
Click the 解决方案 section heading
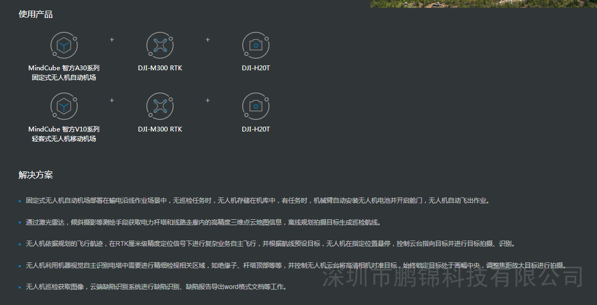click(36, 175)
